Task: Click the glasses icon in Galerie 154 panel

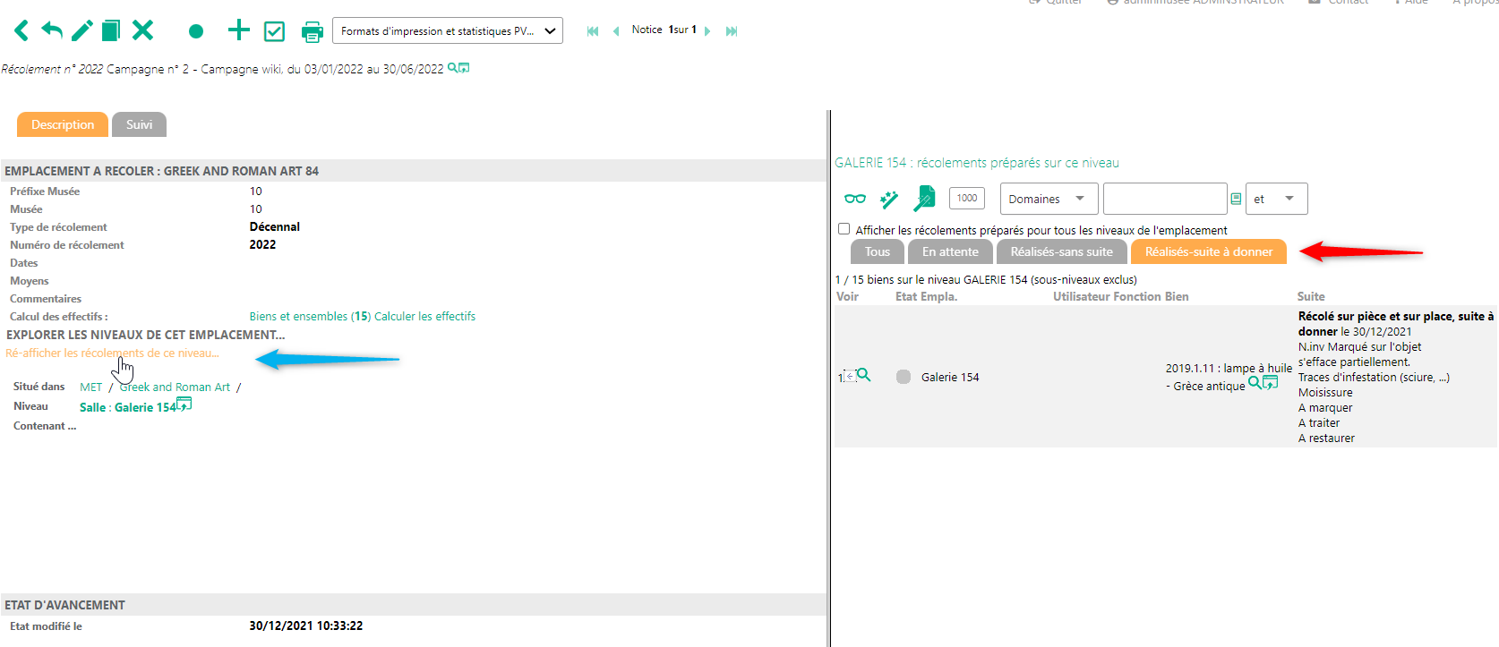Action: 855,199
